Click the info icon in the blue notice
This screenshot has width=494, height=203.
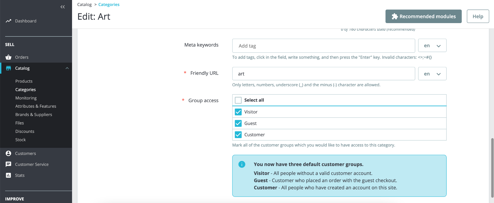(x=242, y=164)
